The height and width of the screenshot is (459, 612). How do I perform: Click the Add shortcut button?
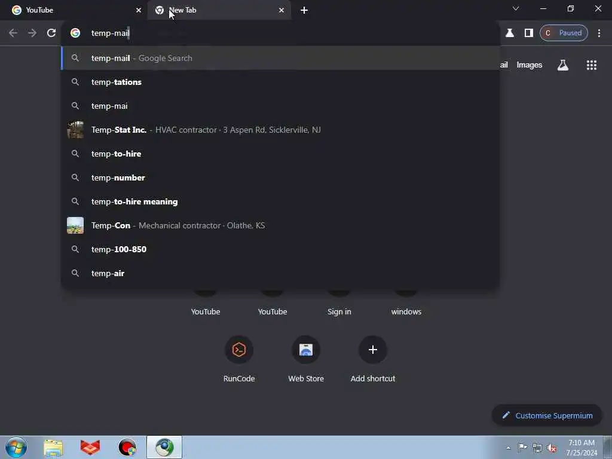(x=373, y=359)
